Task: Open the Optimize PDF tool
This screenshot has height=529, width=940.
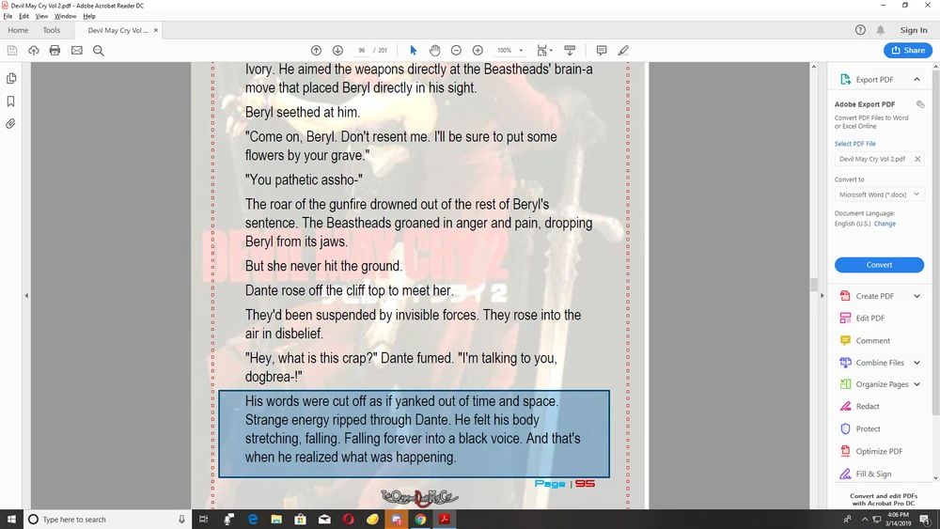Action: (x=879, y=451)
